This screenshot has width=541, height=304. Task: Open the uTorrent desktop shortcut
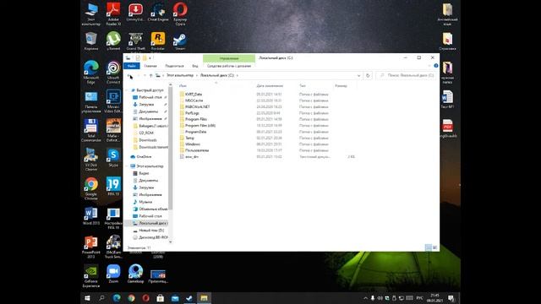113,41
